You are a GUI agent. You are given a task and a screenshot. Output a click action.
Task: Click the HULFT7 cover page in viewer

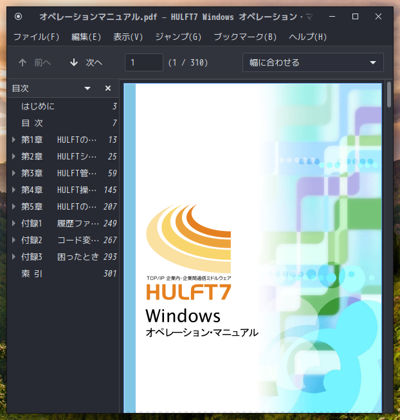point(253,248)
